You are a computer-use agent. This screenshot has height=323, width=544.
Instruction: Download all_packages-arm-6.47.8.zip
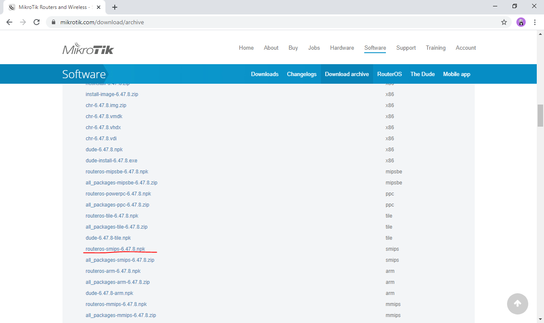tap(118, 282)
